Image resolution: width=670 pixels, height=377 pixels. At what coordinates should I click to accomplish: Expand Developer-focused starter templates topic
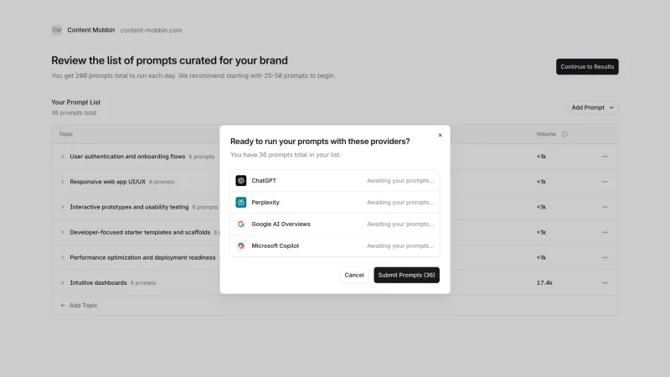click(x=62, y=232)
